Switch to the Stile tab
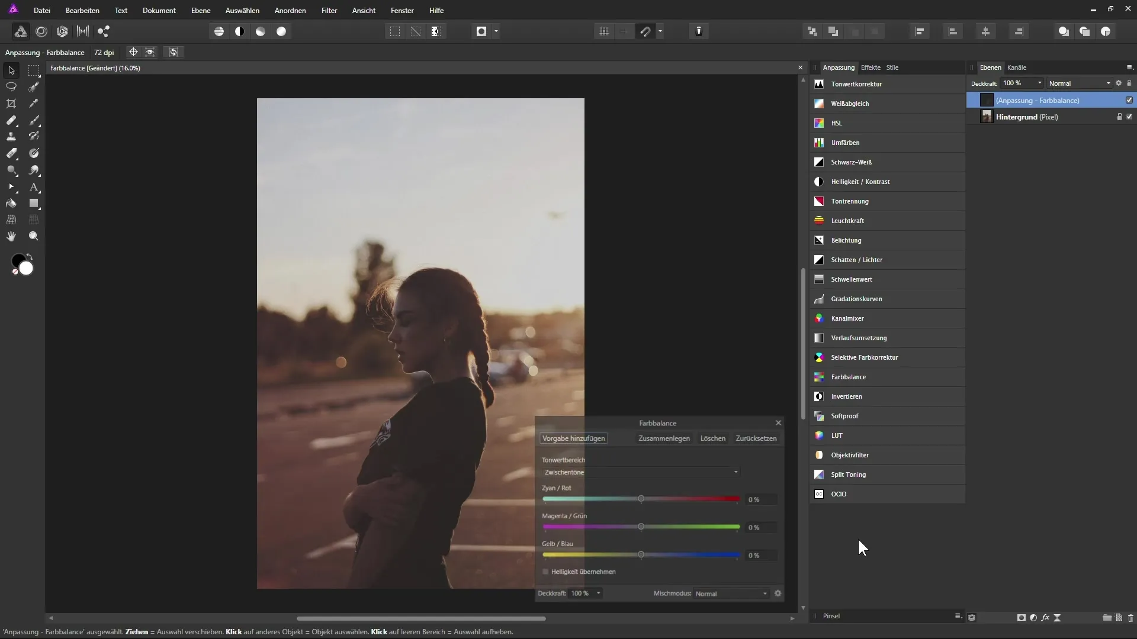This screenshot has width=1137, height=639. (892, 67)
